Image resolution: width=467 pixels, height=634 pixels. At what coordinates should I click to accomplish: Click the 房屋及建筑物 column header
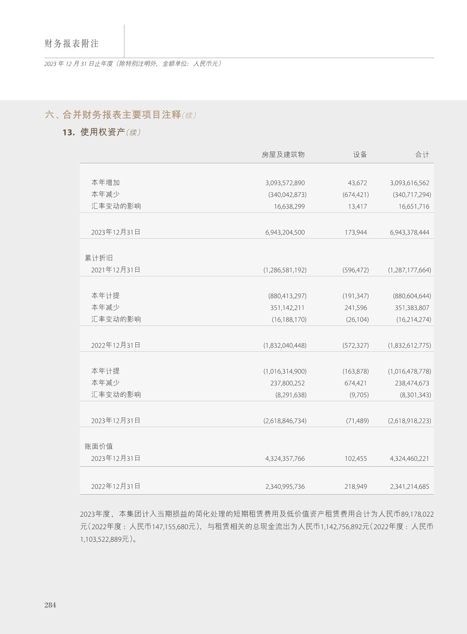tap(283, 155)
